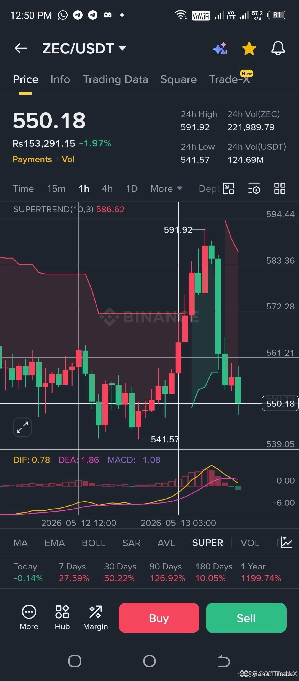Screen dimensions: 299x681
Task: Select the 1h chart interval
Action: [84, 189]
